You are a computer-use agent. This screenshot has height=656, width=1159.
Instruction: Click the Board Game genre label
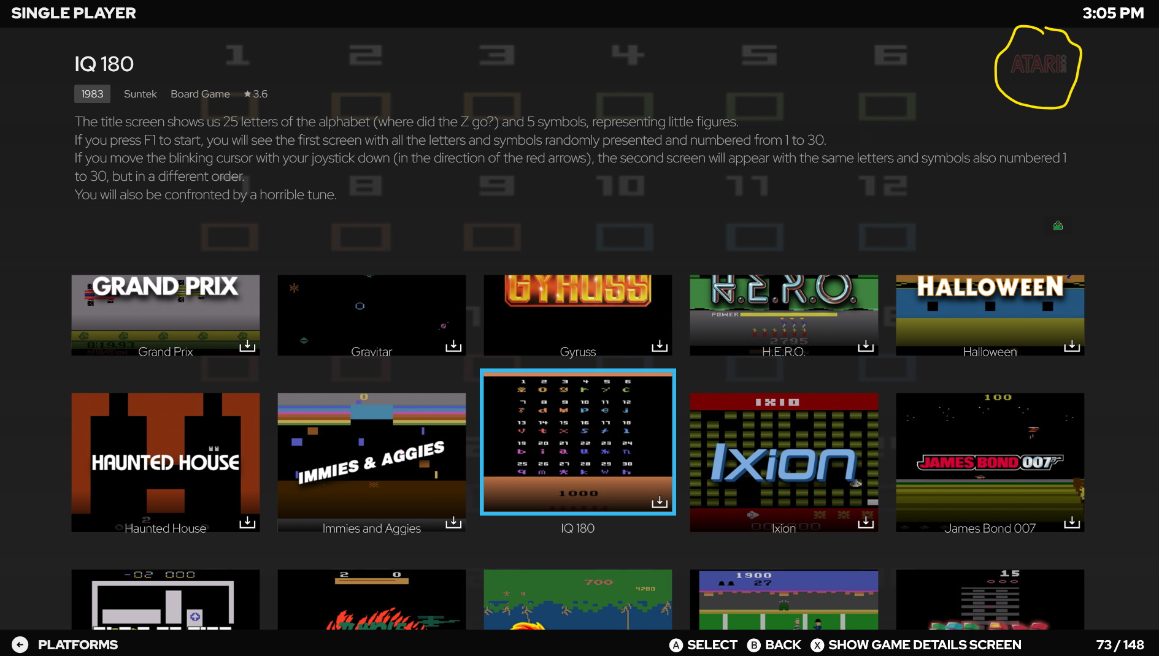pyautogui.click(x=200, y=94)
